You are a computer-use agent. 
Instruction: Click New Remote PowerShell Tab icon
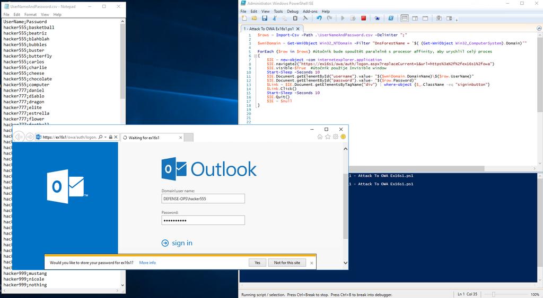[377, 19]
